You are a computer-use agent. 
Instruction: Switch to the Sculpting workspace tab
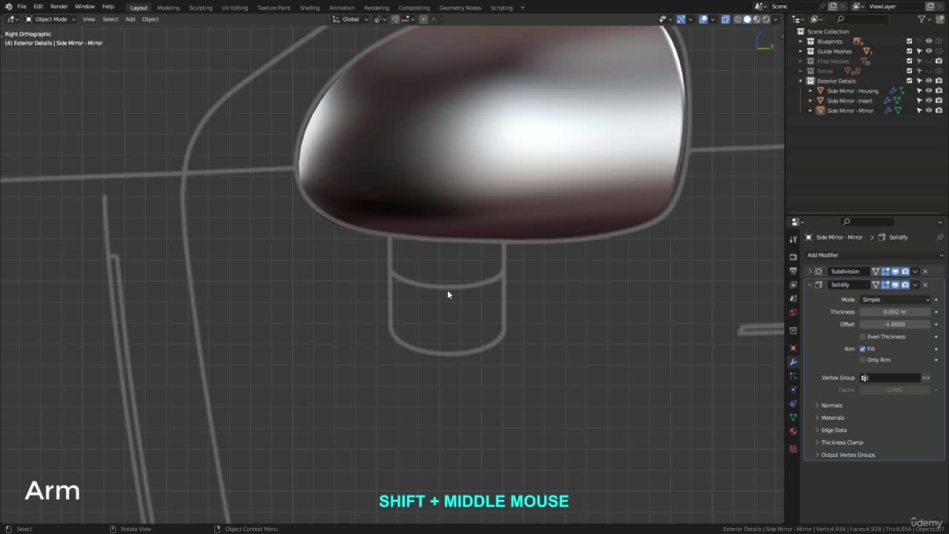pos(200,7)
